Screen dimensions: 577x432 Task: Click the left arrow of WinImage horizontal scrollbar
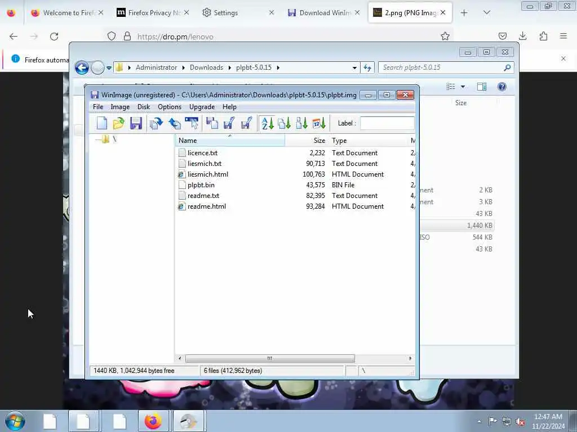click(x=180, y=358)
